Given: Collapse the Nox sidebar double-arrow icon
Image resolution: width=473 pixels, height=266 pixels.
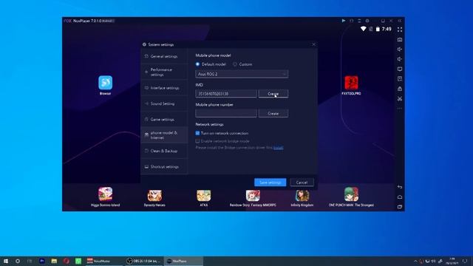Looking at the screenshot, I should pyautogui.click(x=400, y=21).
